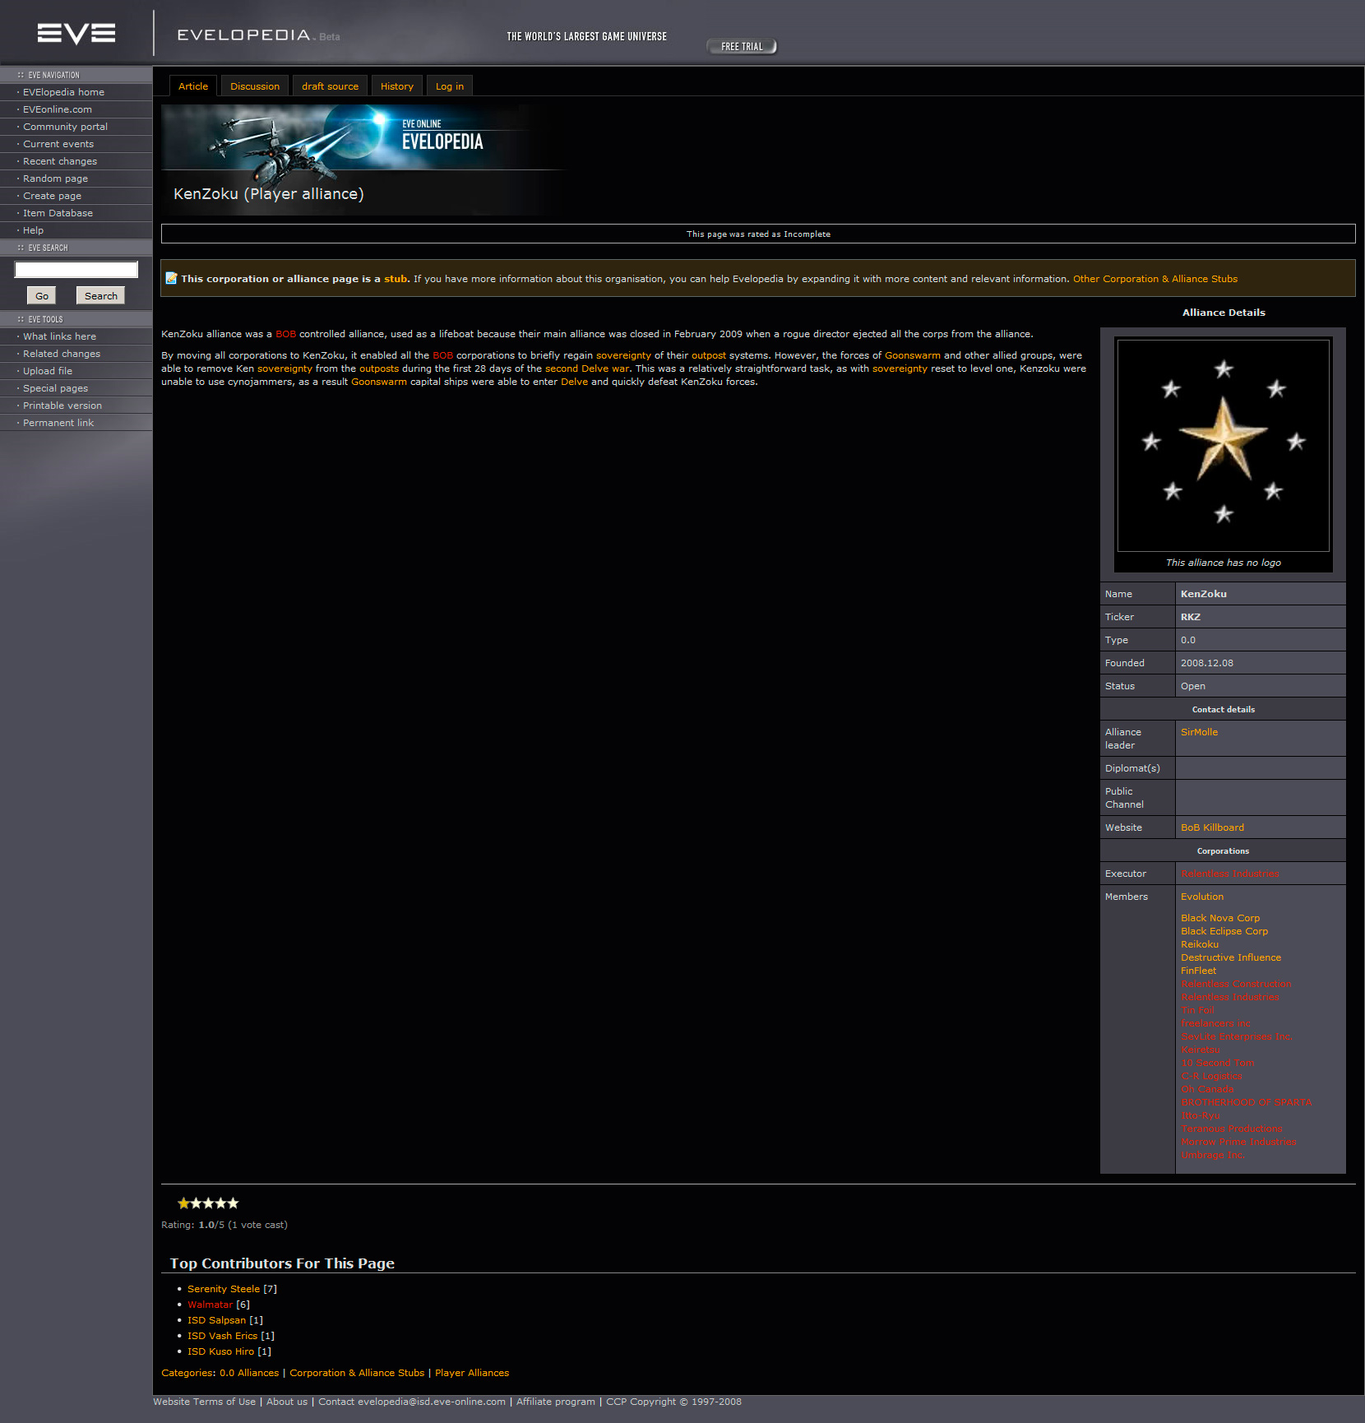Open Recent changes in the sidebar
1365x1423 pixels.
click(x=60, y=161)
